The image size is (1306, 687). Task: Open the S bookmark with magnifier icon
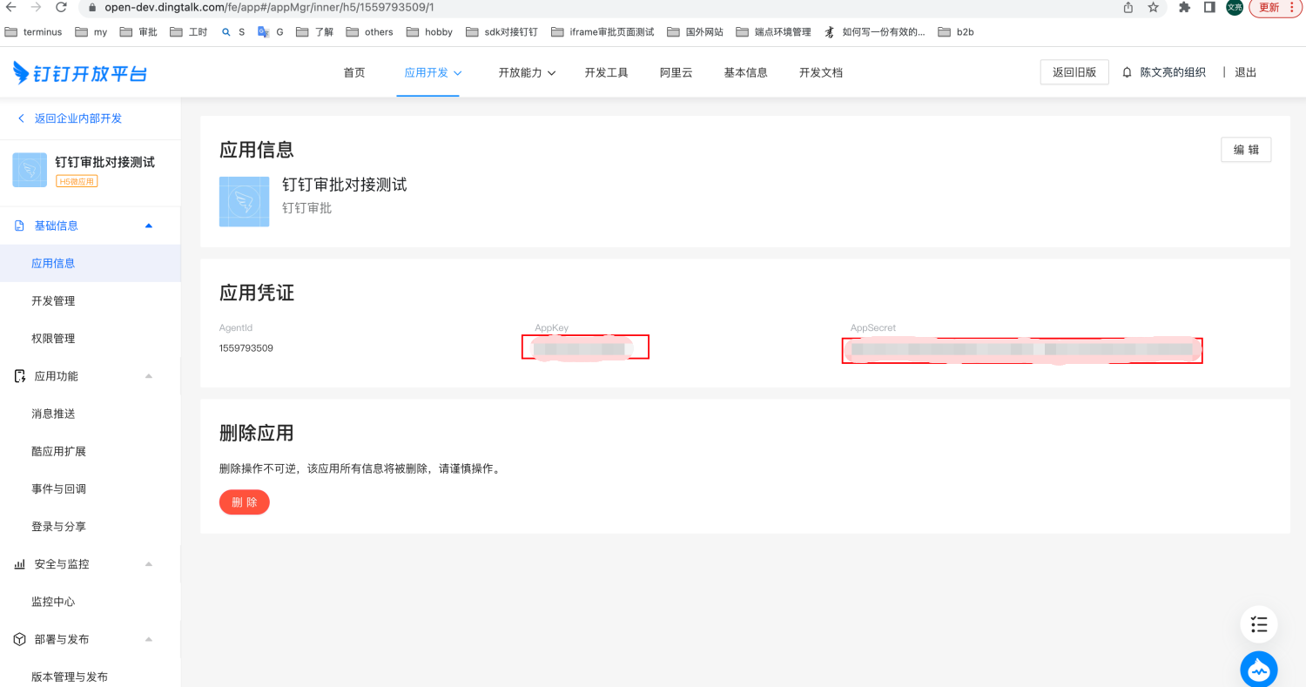233,32
